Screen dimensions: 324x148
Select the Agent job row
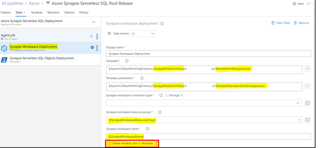click(x=51, y=37)
